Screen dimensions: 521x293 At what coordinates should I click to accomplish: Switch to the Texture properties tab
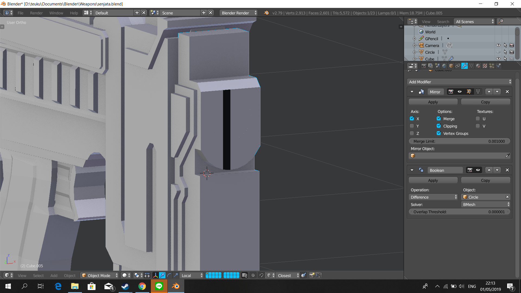pos(485,66)
